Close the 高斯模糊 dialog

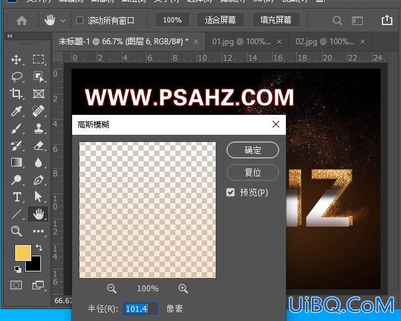[x=276, y=124]
